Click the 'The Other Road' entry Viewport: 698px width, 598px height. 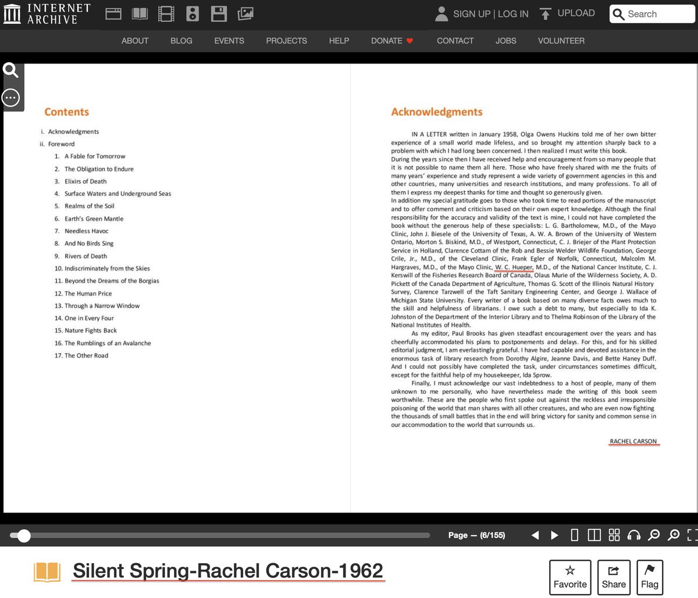coord(86,355)
